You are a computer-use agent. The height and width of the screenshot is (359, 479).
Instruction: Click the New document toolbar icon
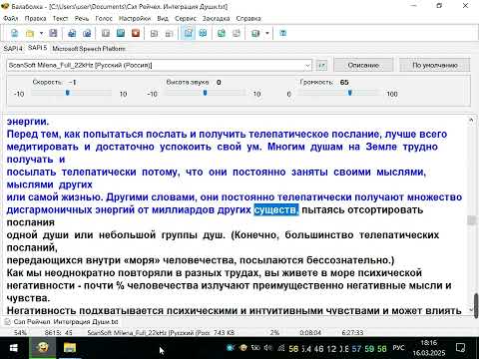click(x=14, y=33)
